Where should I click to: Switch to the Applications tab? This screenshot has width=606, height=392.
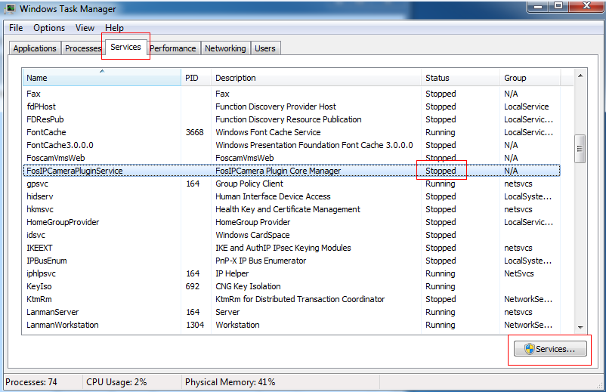pos(35,48)
